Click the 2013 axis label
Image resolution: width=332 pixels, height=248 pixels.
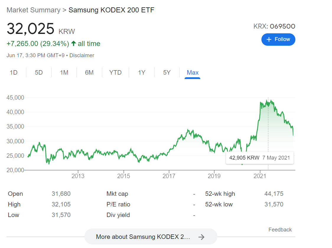78,176
